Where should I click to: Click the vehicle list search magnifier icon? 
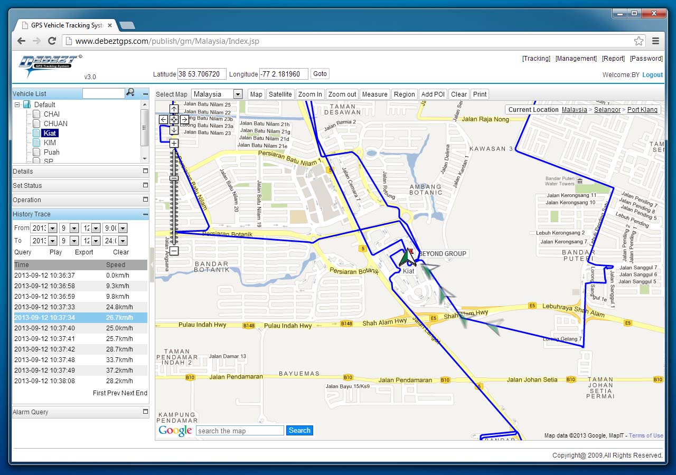coord(130,93)
